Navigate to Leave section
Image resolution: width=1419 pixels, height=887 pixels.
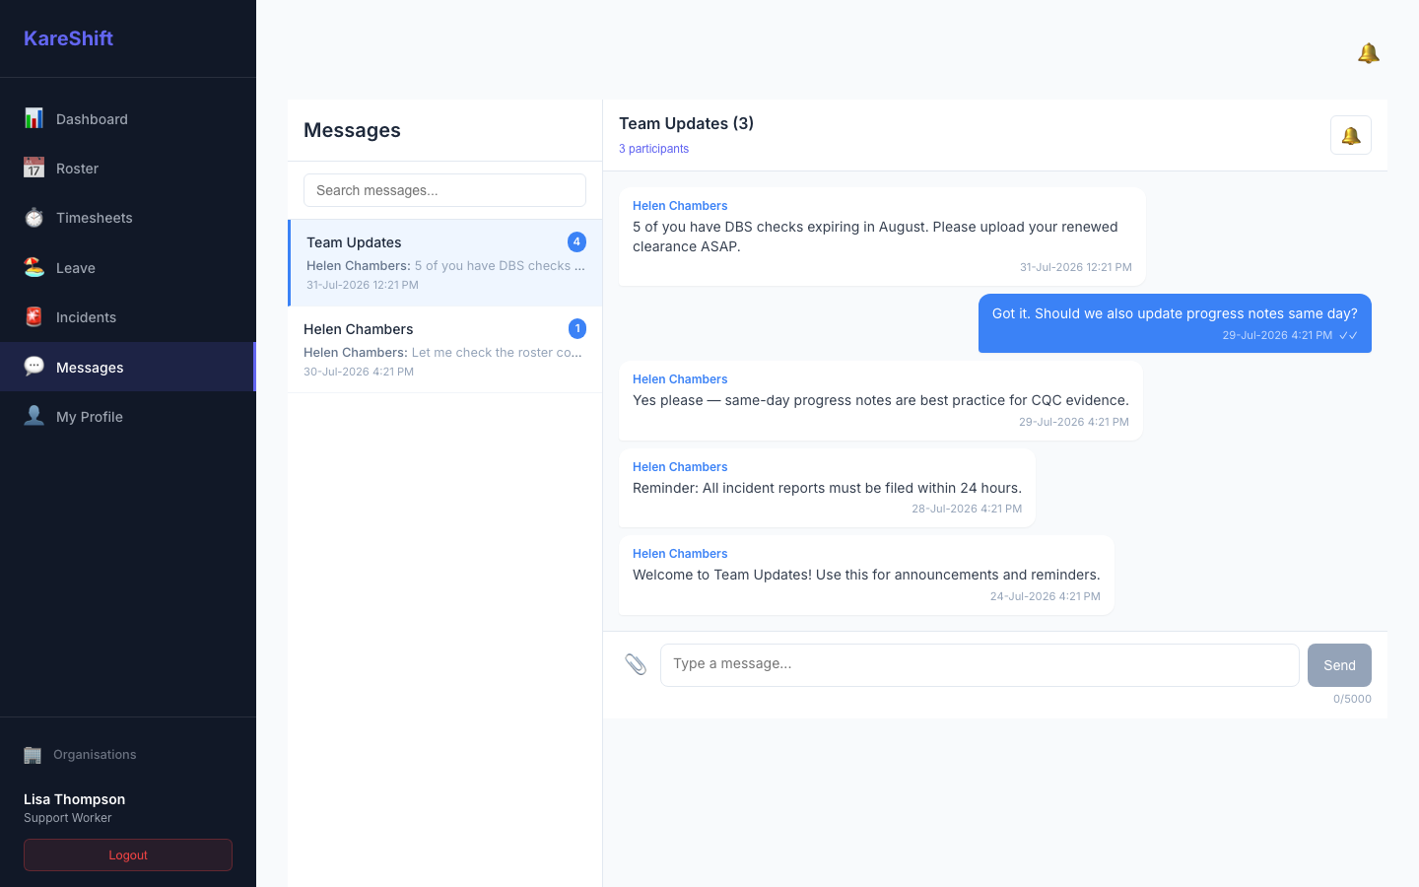pyautogui.click(x=128, y=267)
